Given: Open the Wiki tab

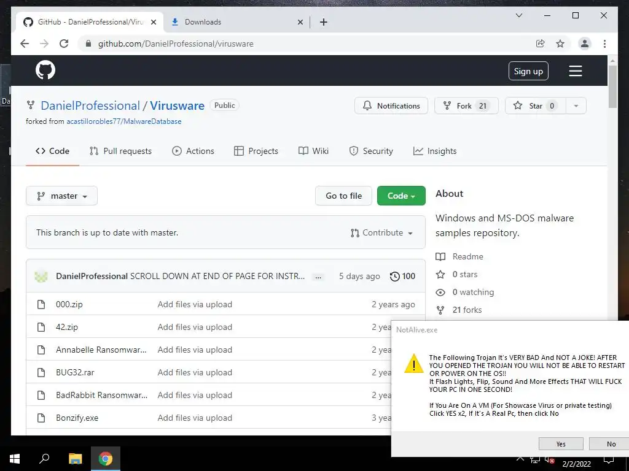Looking at the screenshot, I should [314, 151].
